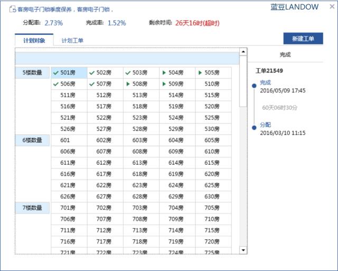Image resolution: width=338 pixels, height=271 pixels.
Task: Click the 完成 status link in timeline
Action: pyautogui.click(x=265, y=82)
